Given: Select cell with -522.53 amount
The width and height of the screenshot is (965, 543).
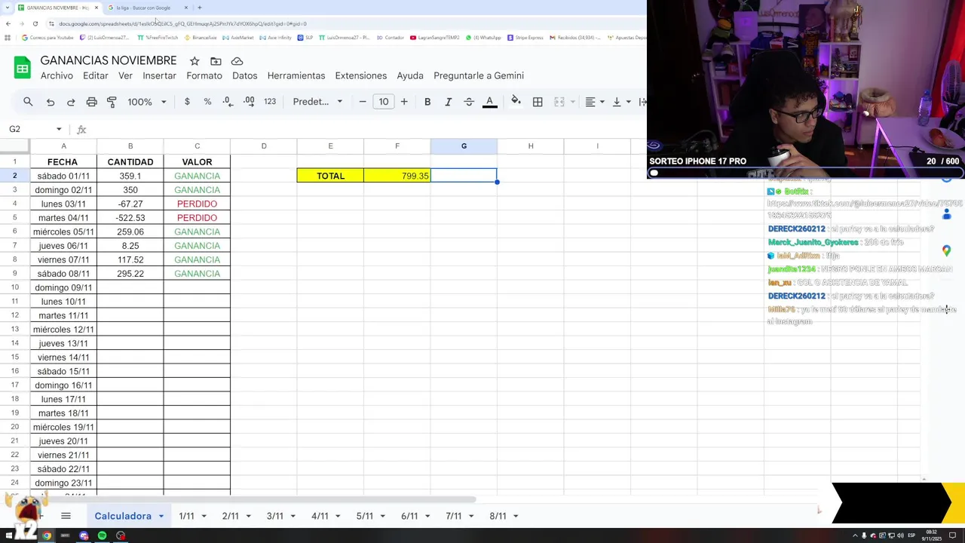Looking at the screenshot, I should [130, 218].
